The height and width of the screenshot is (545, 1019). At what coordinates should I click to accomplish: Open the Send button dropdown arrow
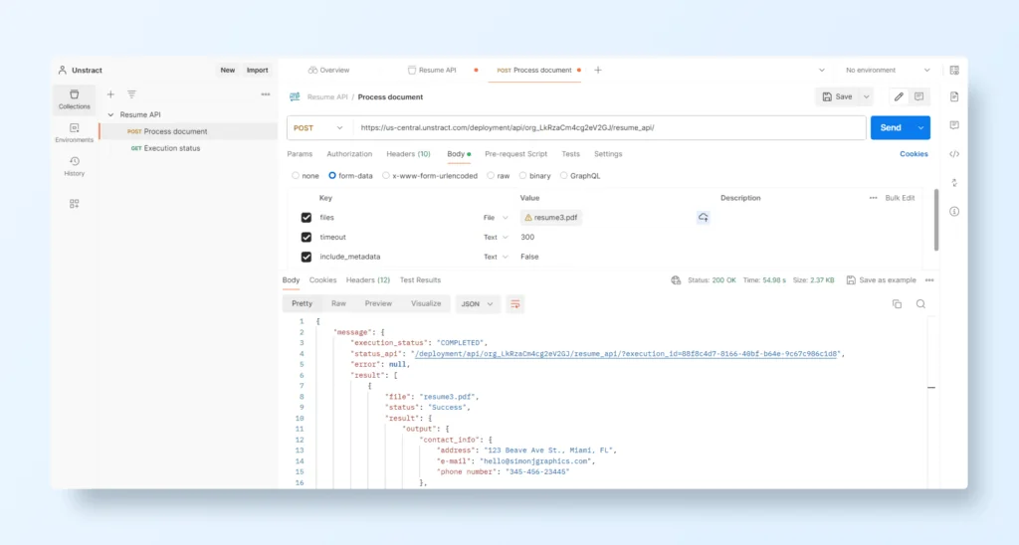920,128
